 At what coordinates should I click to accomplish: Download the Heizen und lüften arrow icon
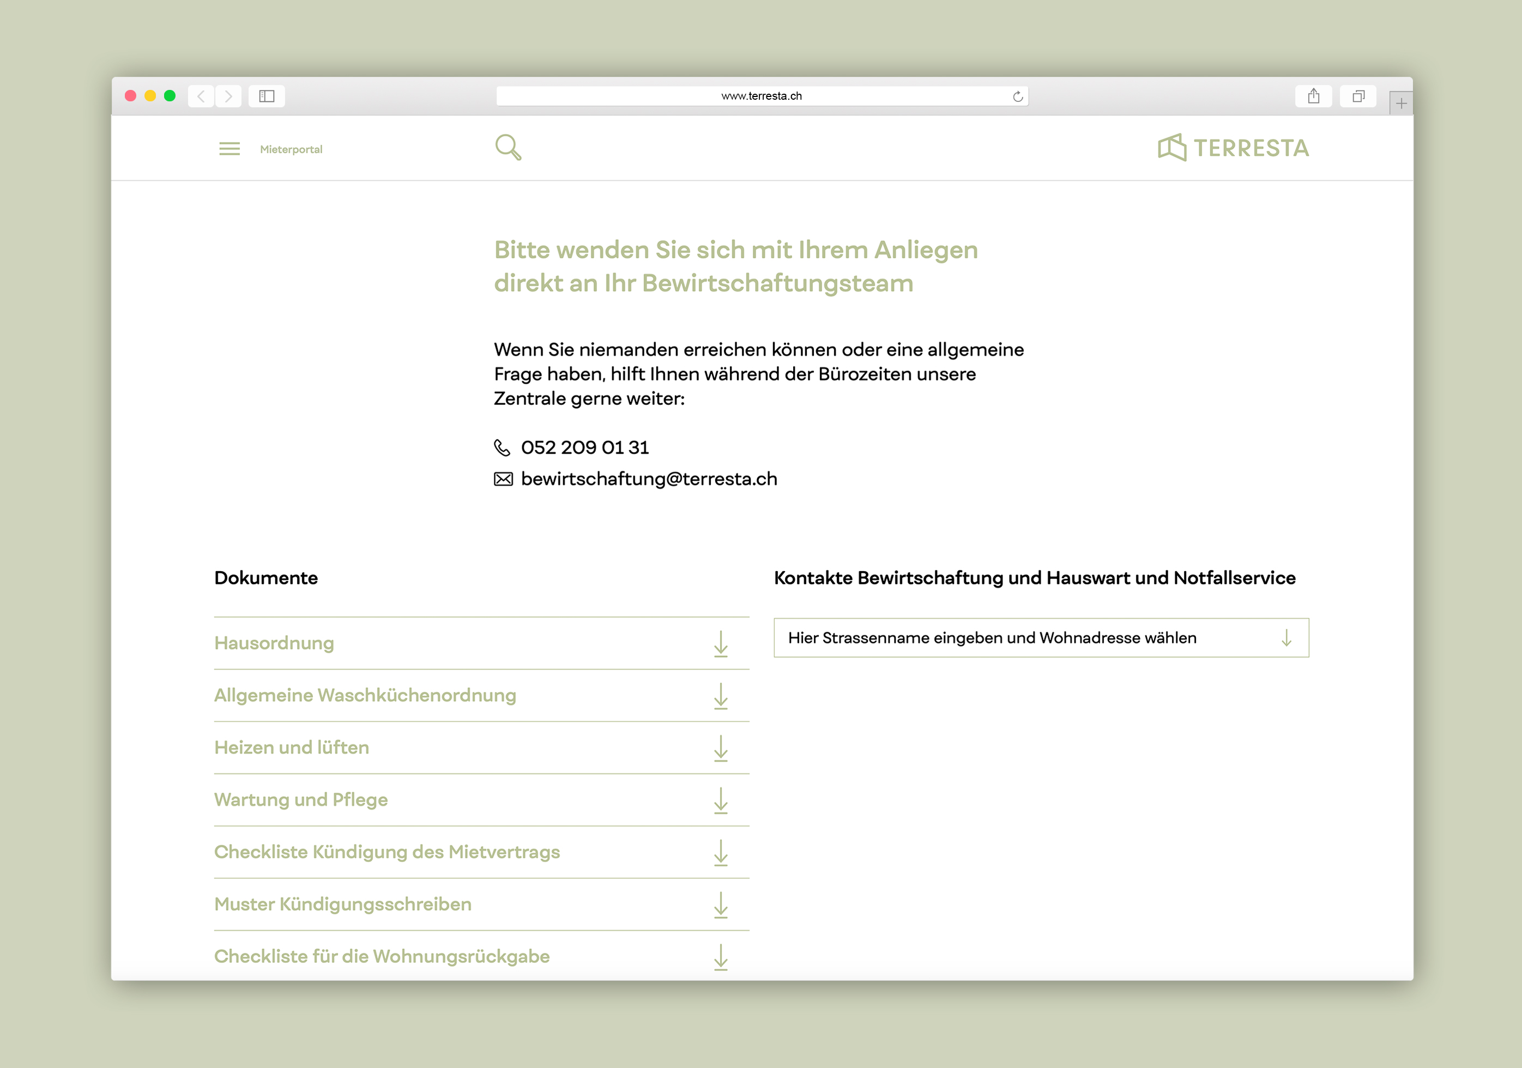721,748
